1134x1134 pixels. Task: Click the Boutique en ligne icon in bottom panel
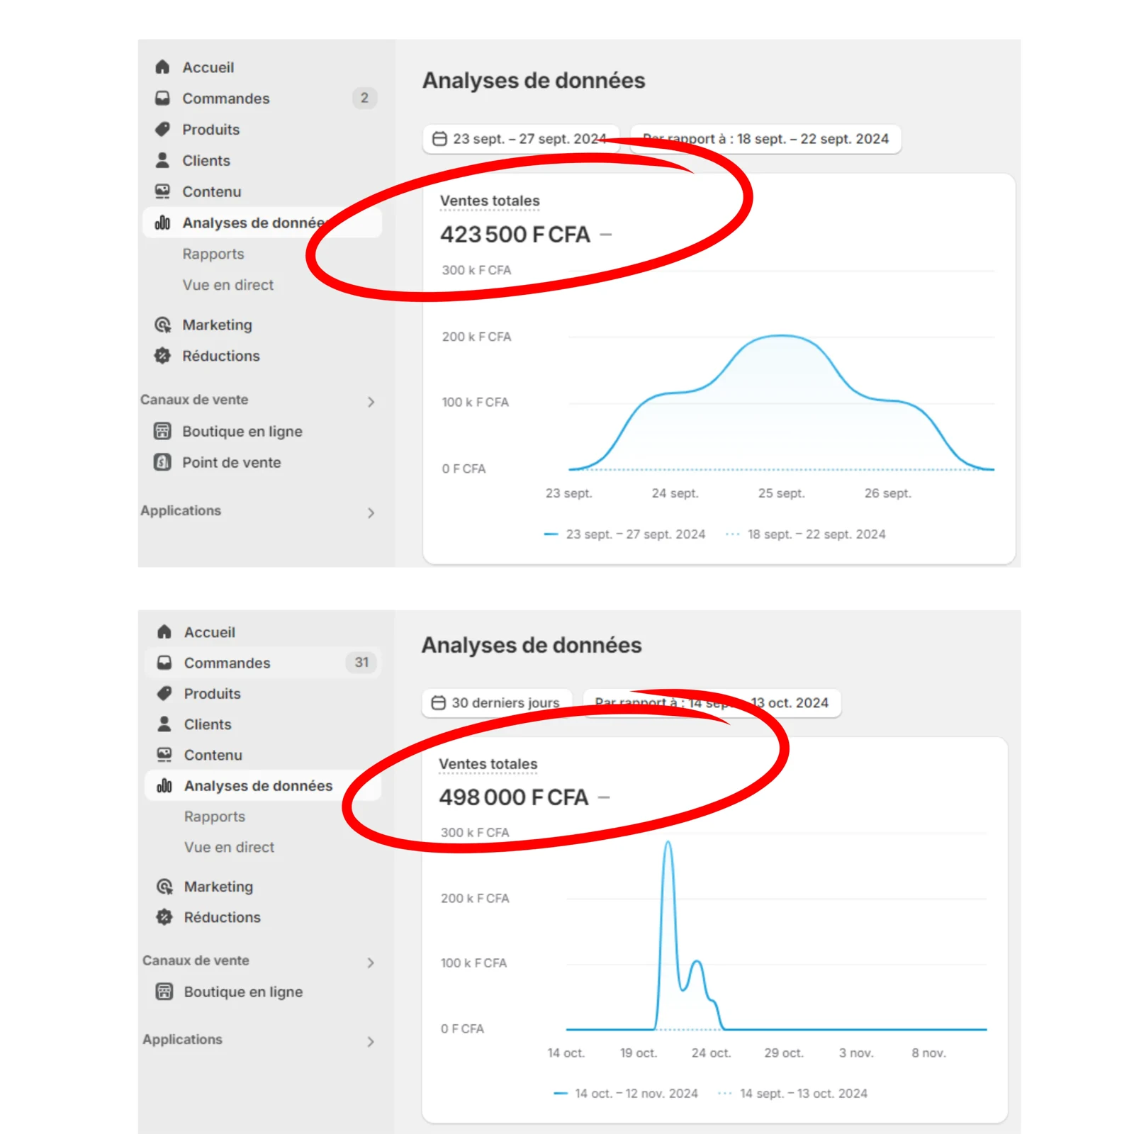tap(164, 992)
